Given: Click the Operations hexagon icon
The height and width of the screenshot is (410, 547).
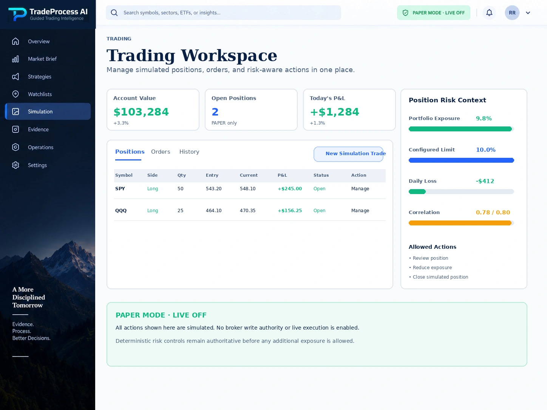Looking at the screenshot, I should tap(15, 147).
